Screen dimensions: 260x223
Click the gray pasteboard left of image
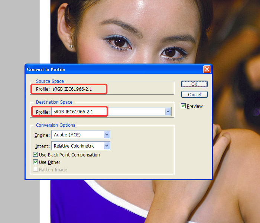click(x=20, y=111)
